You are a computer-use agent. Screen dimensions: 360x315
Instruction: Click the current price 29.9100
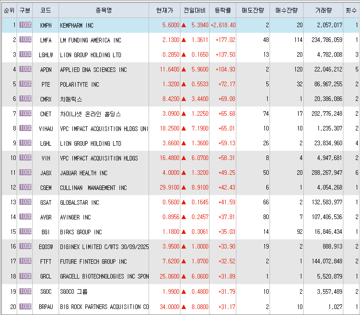[x=169, y=187]
